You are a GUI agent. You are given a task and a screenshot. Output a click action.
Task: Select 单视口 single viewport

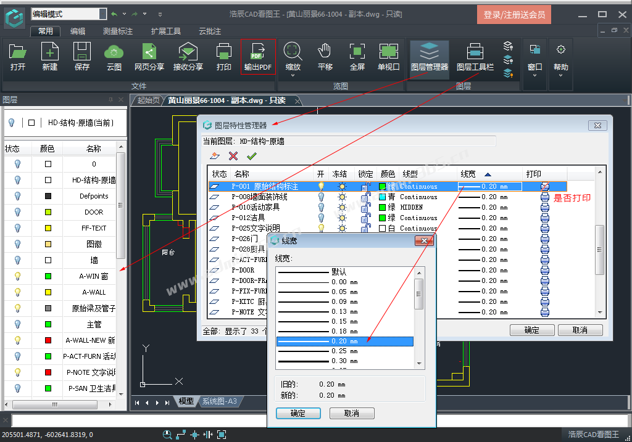(389, 57)
